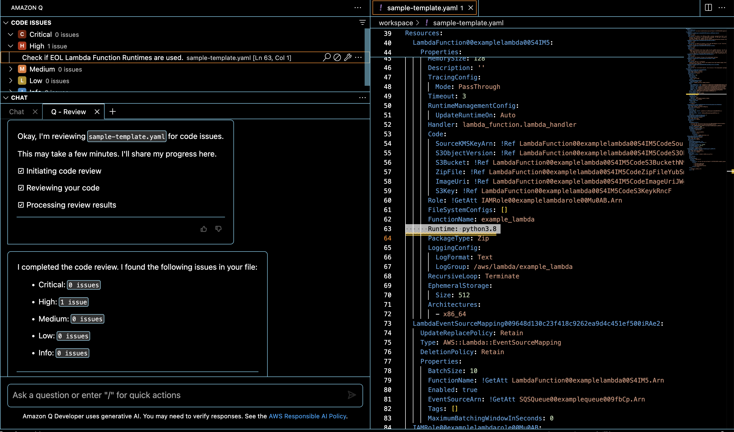Click magnifier icon to view issue details
Image resolution: width=734 pixels, height=432 pixels.
326,57
